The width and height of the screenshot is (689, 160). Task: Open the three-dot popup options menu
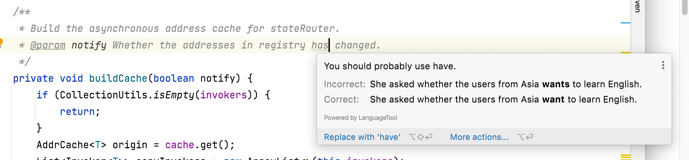coord(663,65)
